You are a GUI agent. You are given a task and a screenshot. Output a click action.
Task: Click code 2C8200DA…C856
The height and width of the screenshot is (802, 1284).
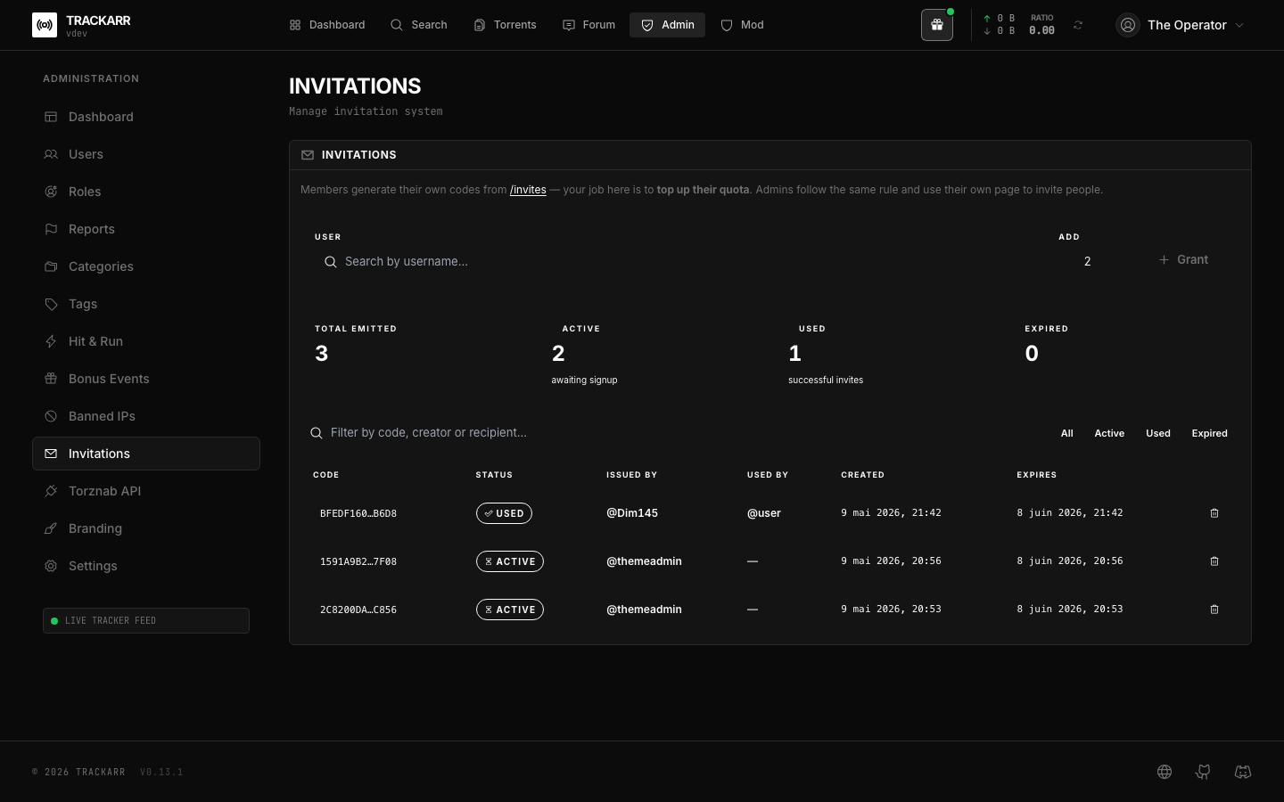(358, 610)
